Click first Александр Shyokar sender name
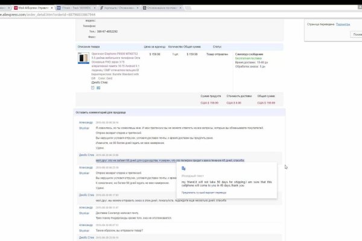This screenshot has width=362, height=241. 86,122
